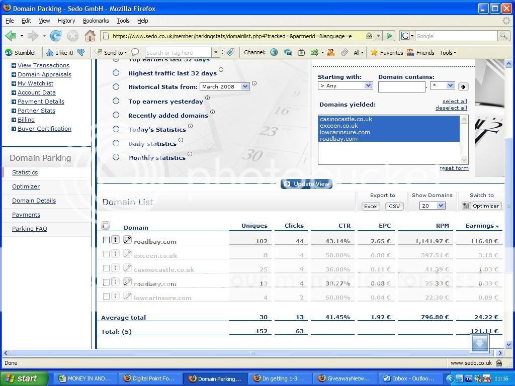
Task: Select Monthly statistics radio
Action: point(116,157)
